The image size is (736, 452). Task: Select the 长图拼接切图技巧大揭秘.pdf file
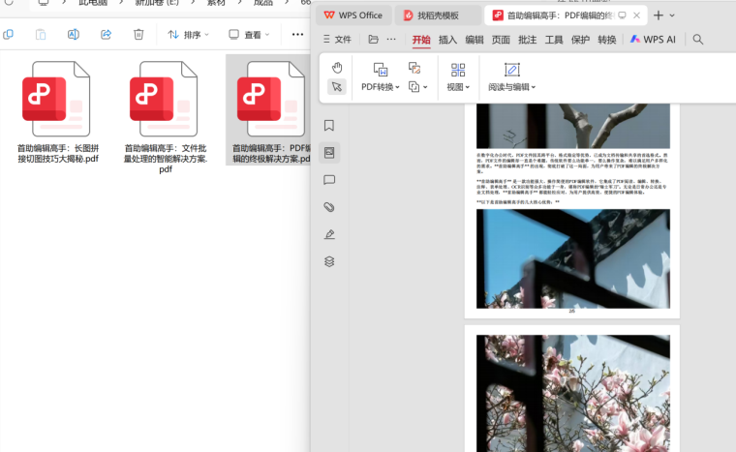click(58, 112)
